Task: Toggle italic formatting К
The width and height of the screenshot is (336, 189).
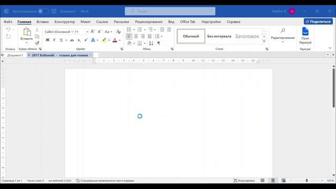Action: [x=54, y=40]
